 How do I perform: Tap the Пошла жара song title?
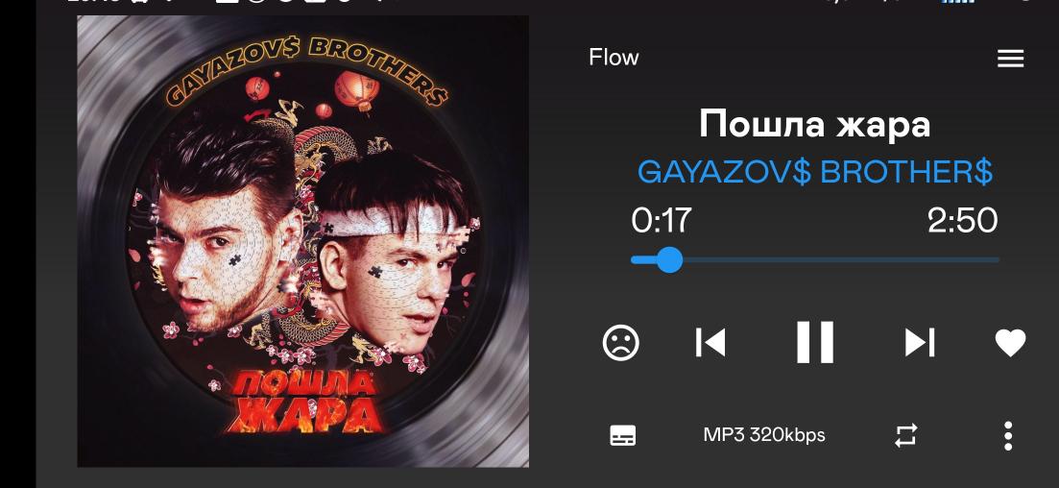(x=814, y=124)
